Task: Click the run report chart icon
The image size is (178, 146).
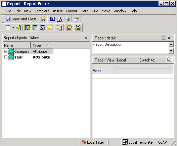Action: coord(18,28)
